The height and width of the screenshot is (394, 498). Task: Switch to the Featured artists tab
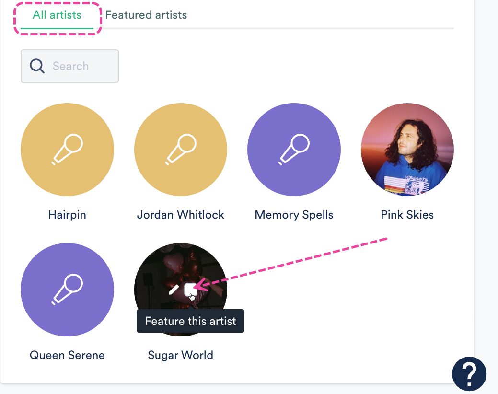[146, 15]
